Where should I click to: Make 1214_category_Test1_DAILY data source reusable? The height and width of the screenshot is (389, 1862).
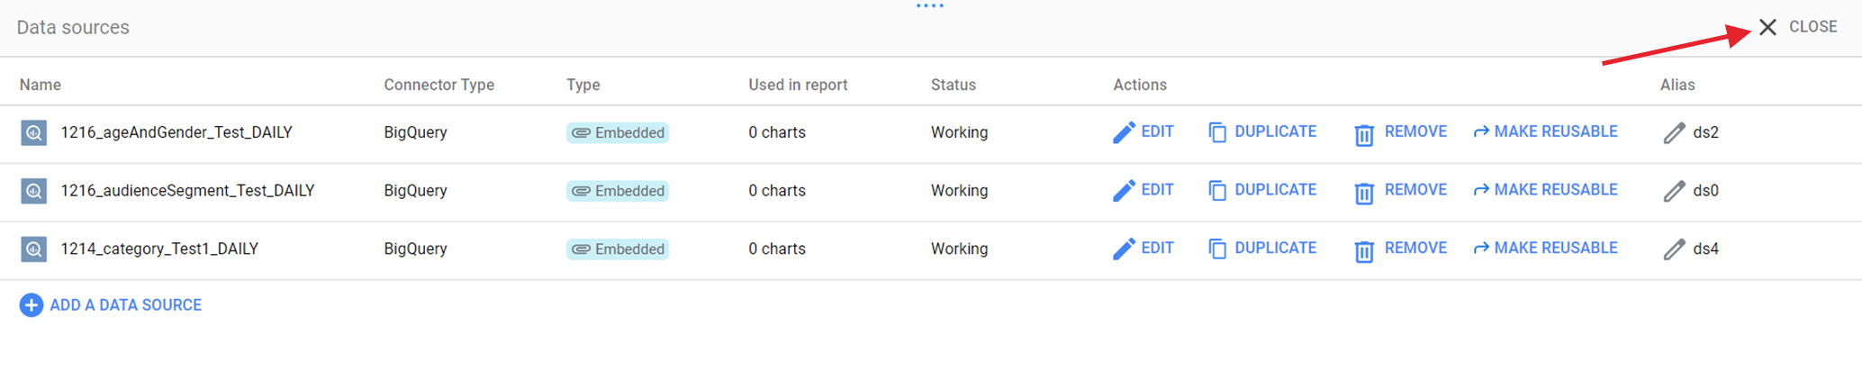1545,249
